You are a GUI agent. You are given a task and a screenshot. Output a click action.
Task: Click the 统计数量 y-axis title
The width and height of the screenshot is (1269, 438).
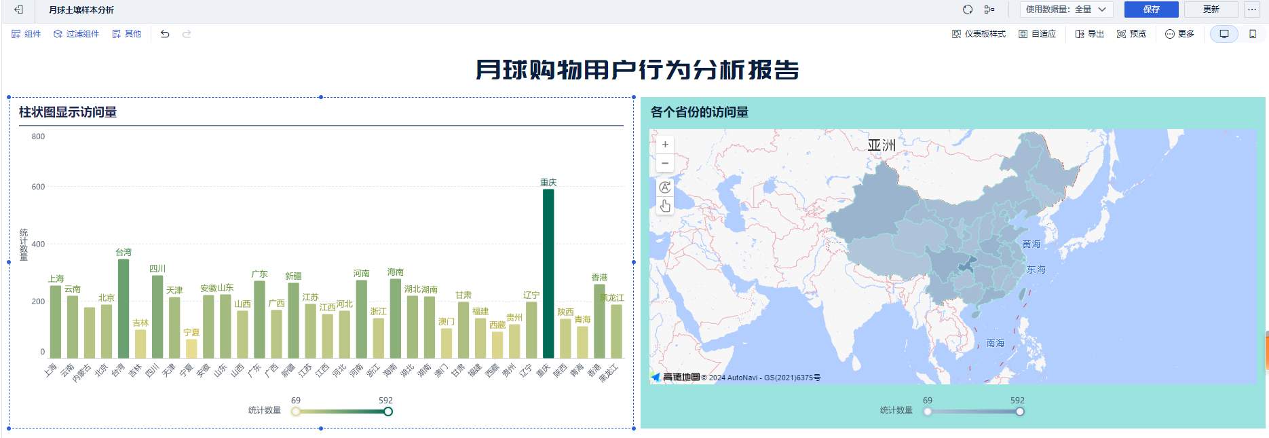point(24,244)
